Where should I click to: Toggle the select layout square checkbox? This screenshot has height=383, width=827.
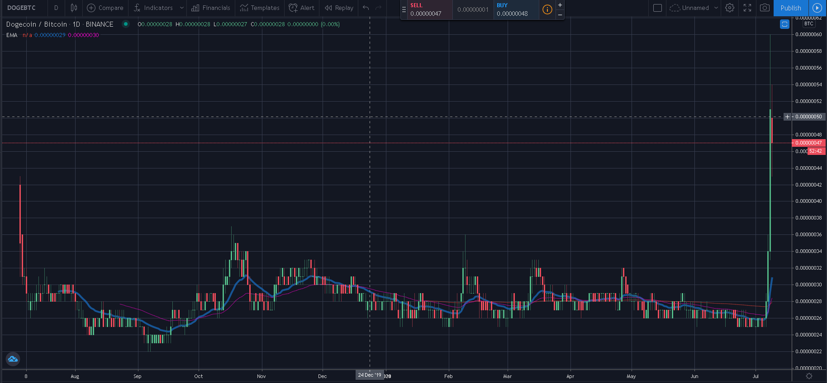coord(658,8)
